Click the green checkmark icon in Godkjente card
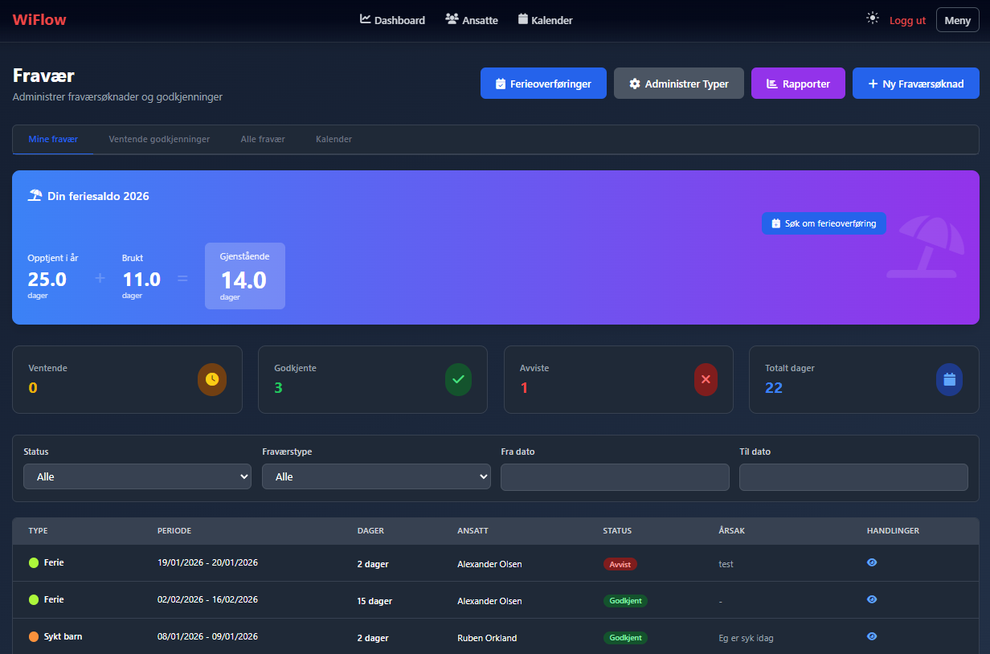The height and width of the screenshot is (654, 990). tap(458, 379)
